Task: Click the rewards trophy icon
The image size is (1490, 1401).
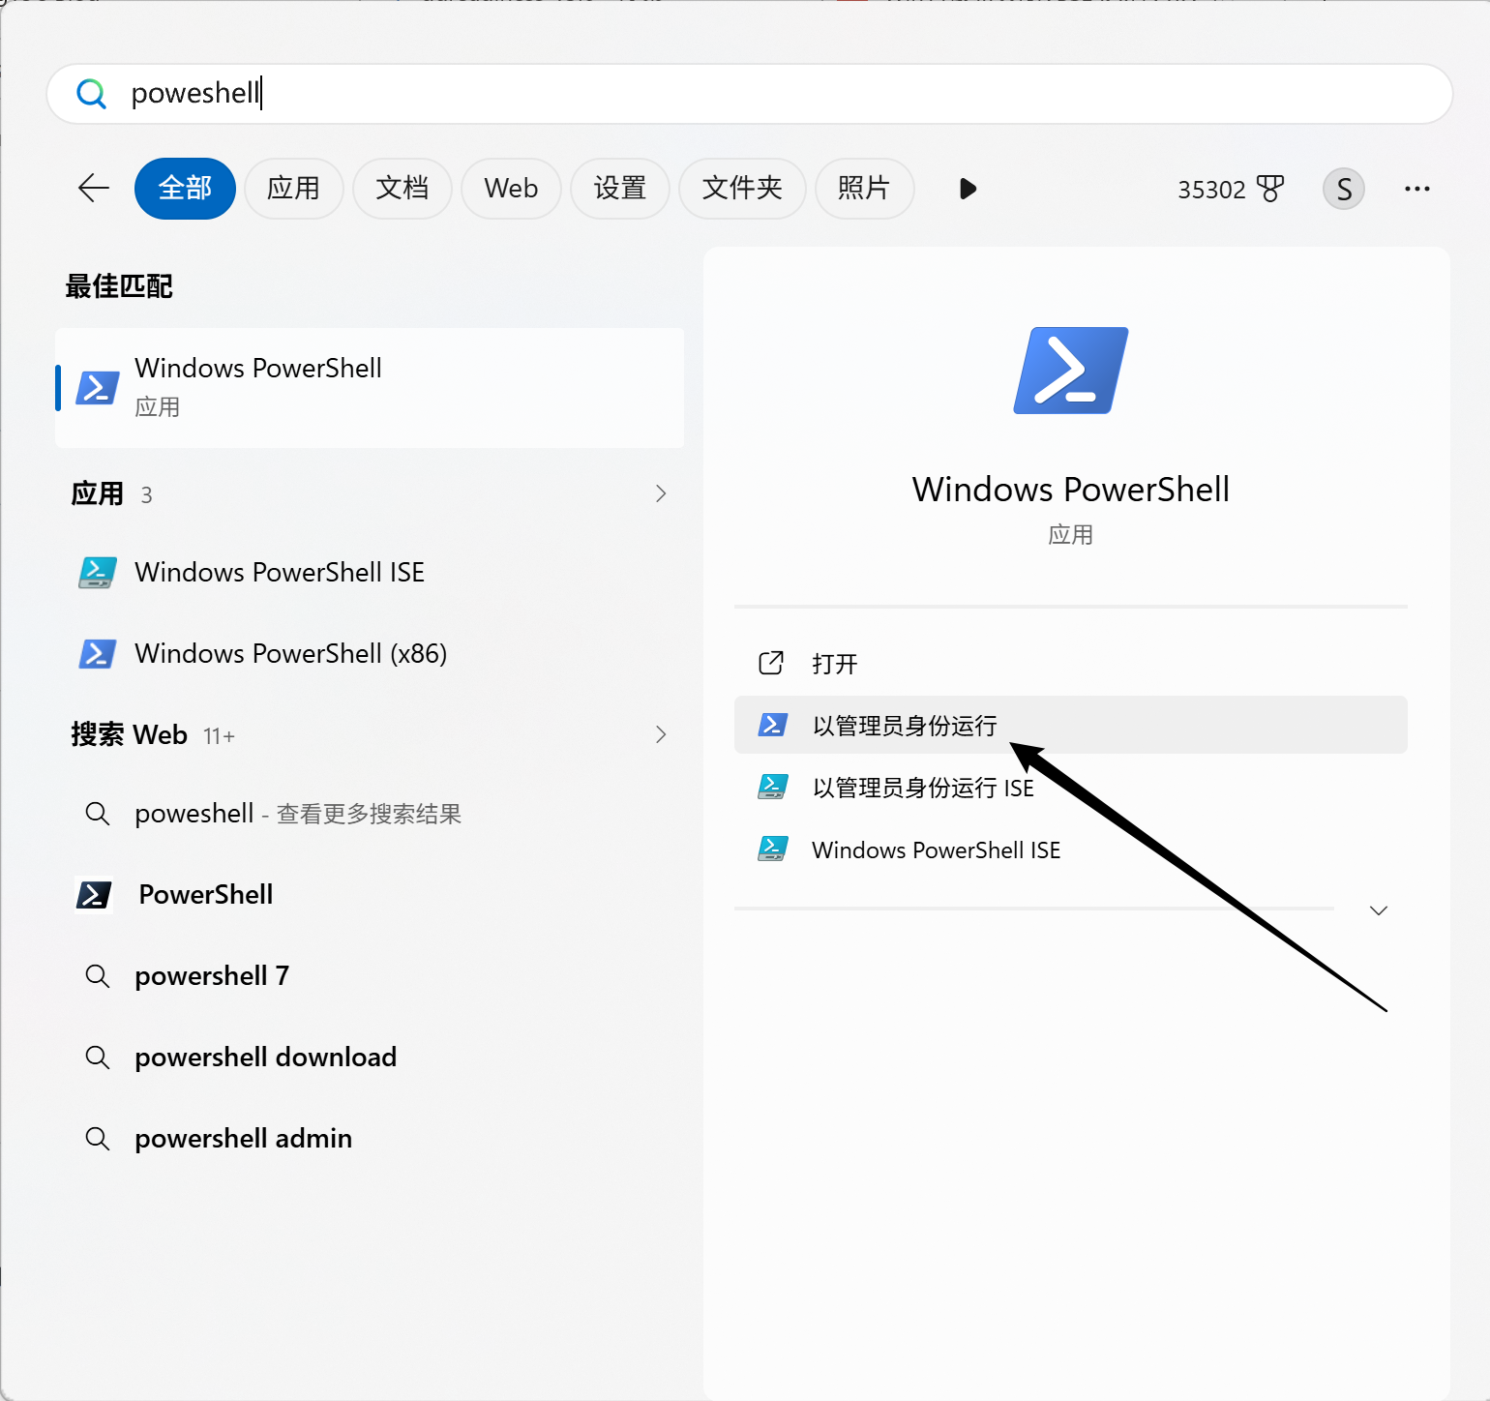Action: coord(1269,189)
